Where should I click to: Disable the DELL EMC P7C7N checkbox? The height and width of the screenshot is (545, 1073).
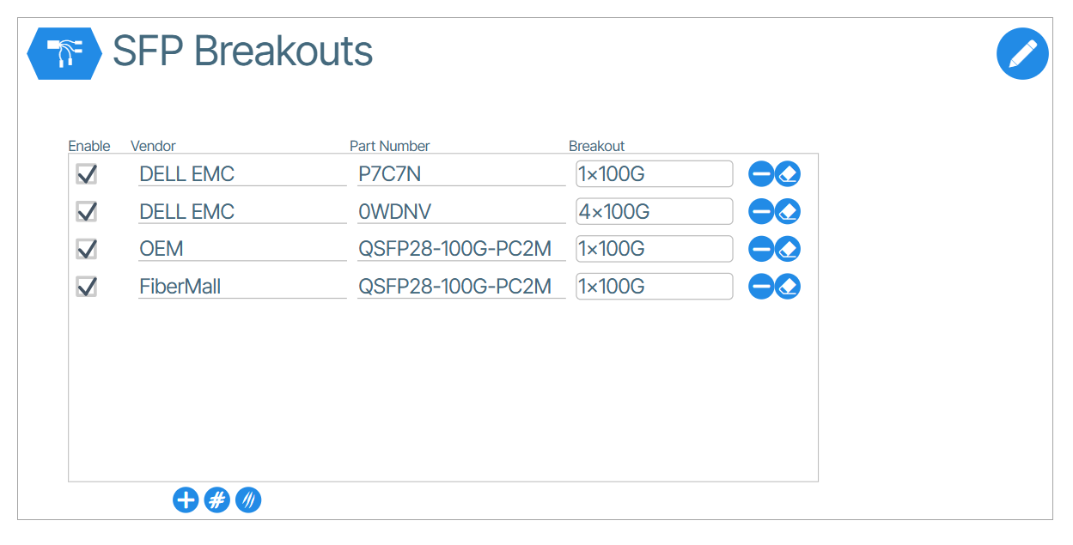pyautogui.click(x=87, y=174)
